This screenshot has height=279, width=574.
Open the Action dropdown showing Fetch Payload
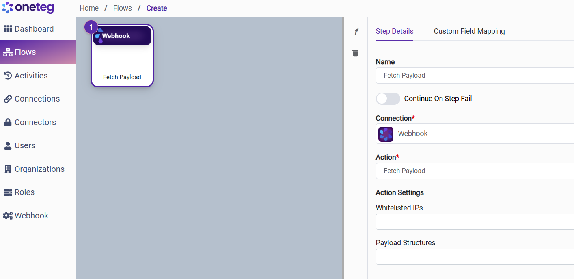(x=475, y=171)
